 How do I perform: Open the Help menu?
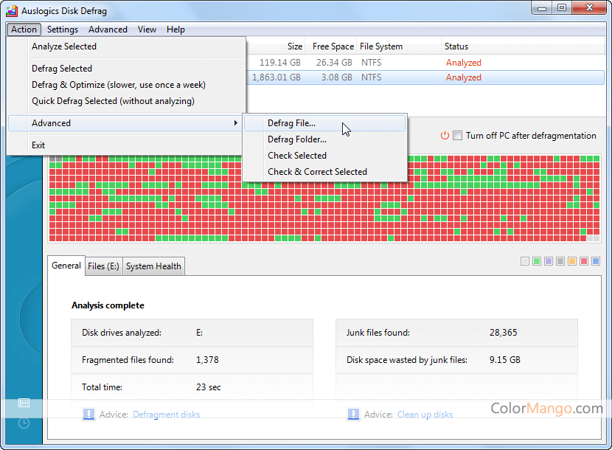[x=175, y=30]
